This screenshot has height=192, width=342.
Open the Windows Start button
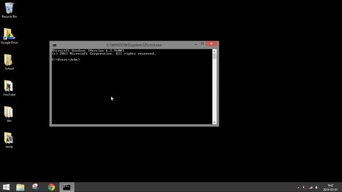click(6, 187)
